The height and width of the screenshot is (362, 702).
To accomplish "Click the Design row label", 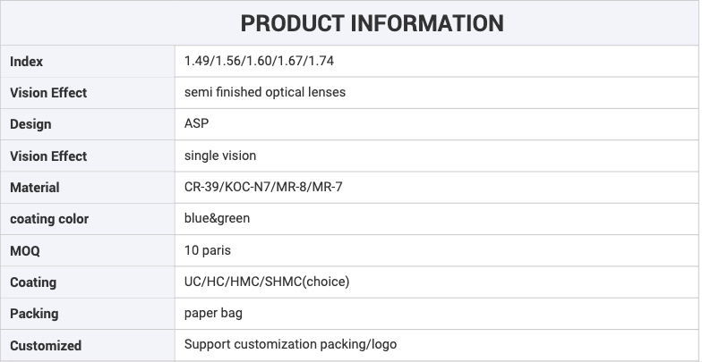I will 30,124.
